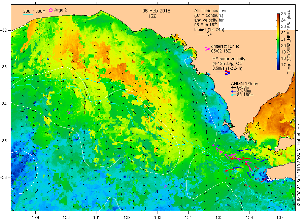303x222 pixels.
Task: Click the '(4-12h avg) QC' legend text
Action: point(227,64)
